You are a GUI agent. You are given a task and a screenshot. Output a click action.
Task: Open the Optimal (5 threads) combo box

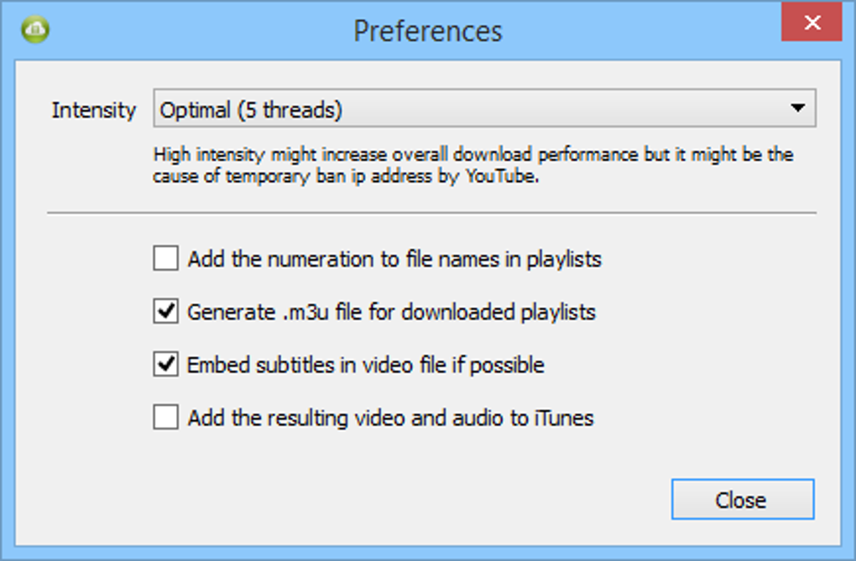(470, 110)
